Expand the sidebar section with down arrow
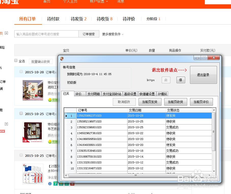The image size is (231, 194). (x=6, y=124)
